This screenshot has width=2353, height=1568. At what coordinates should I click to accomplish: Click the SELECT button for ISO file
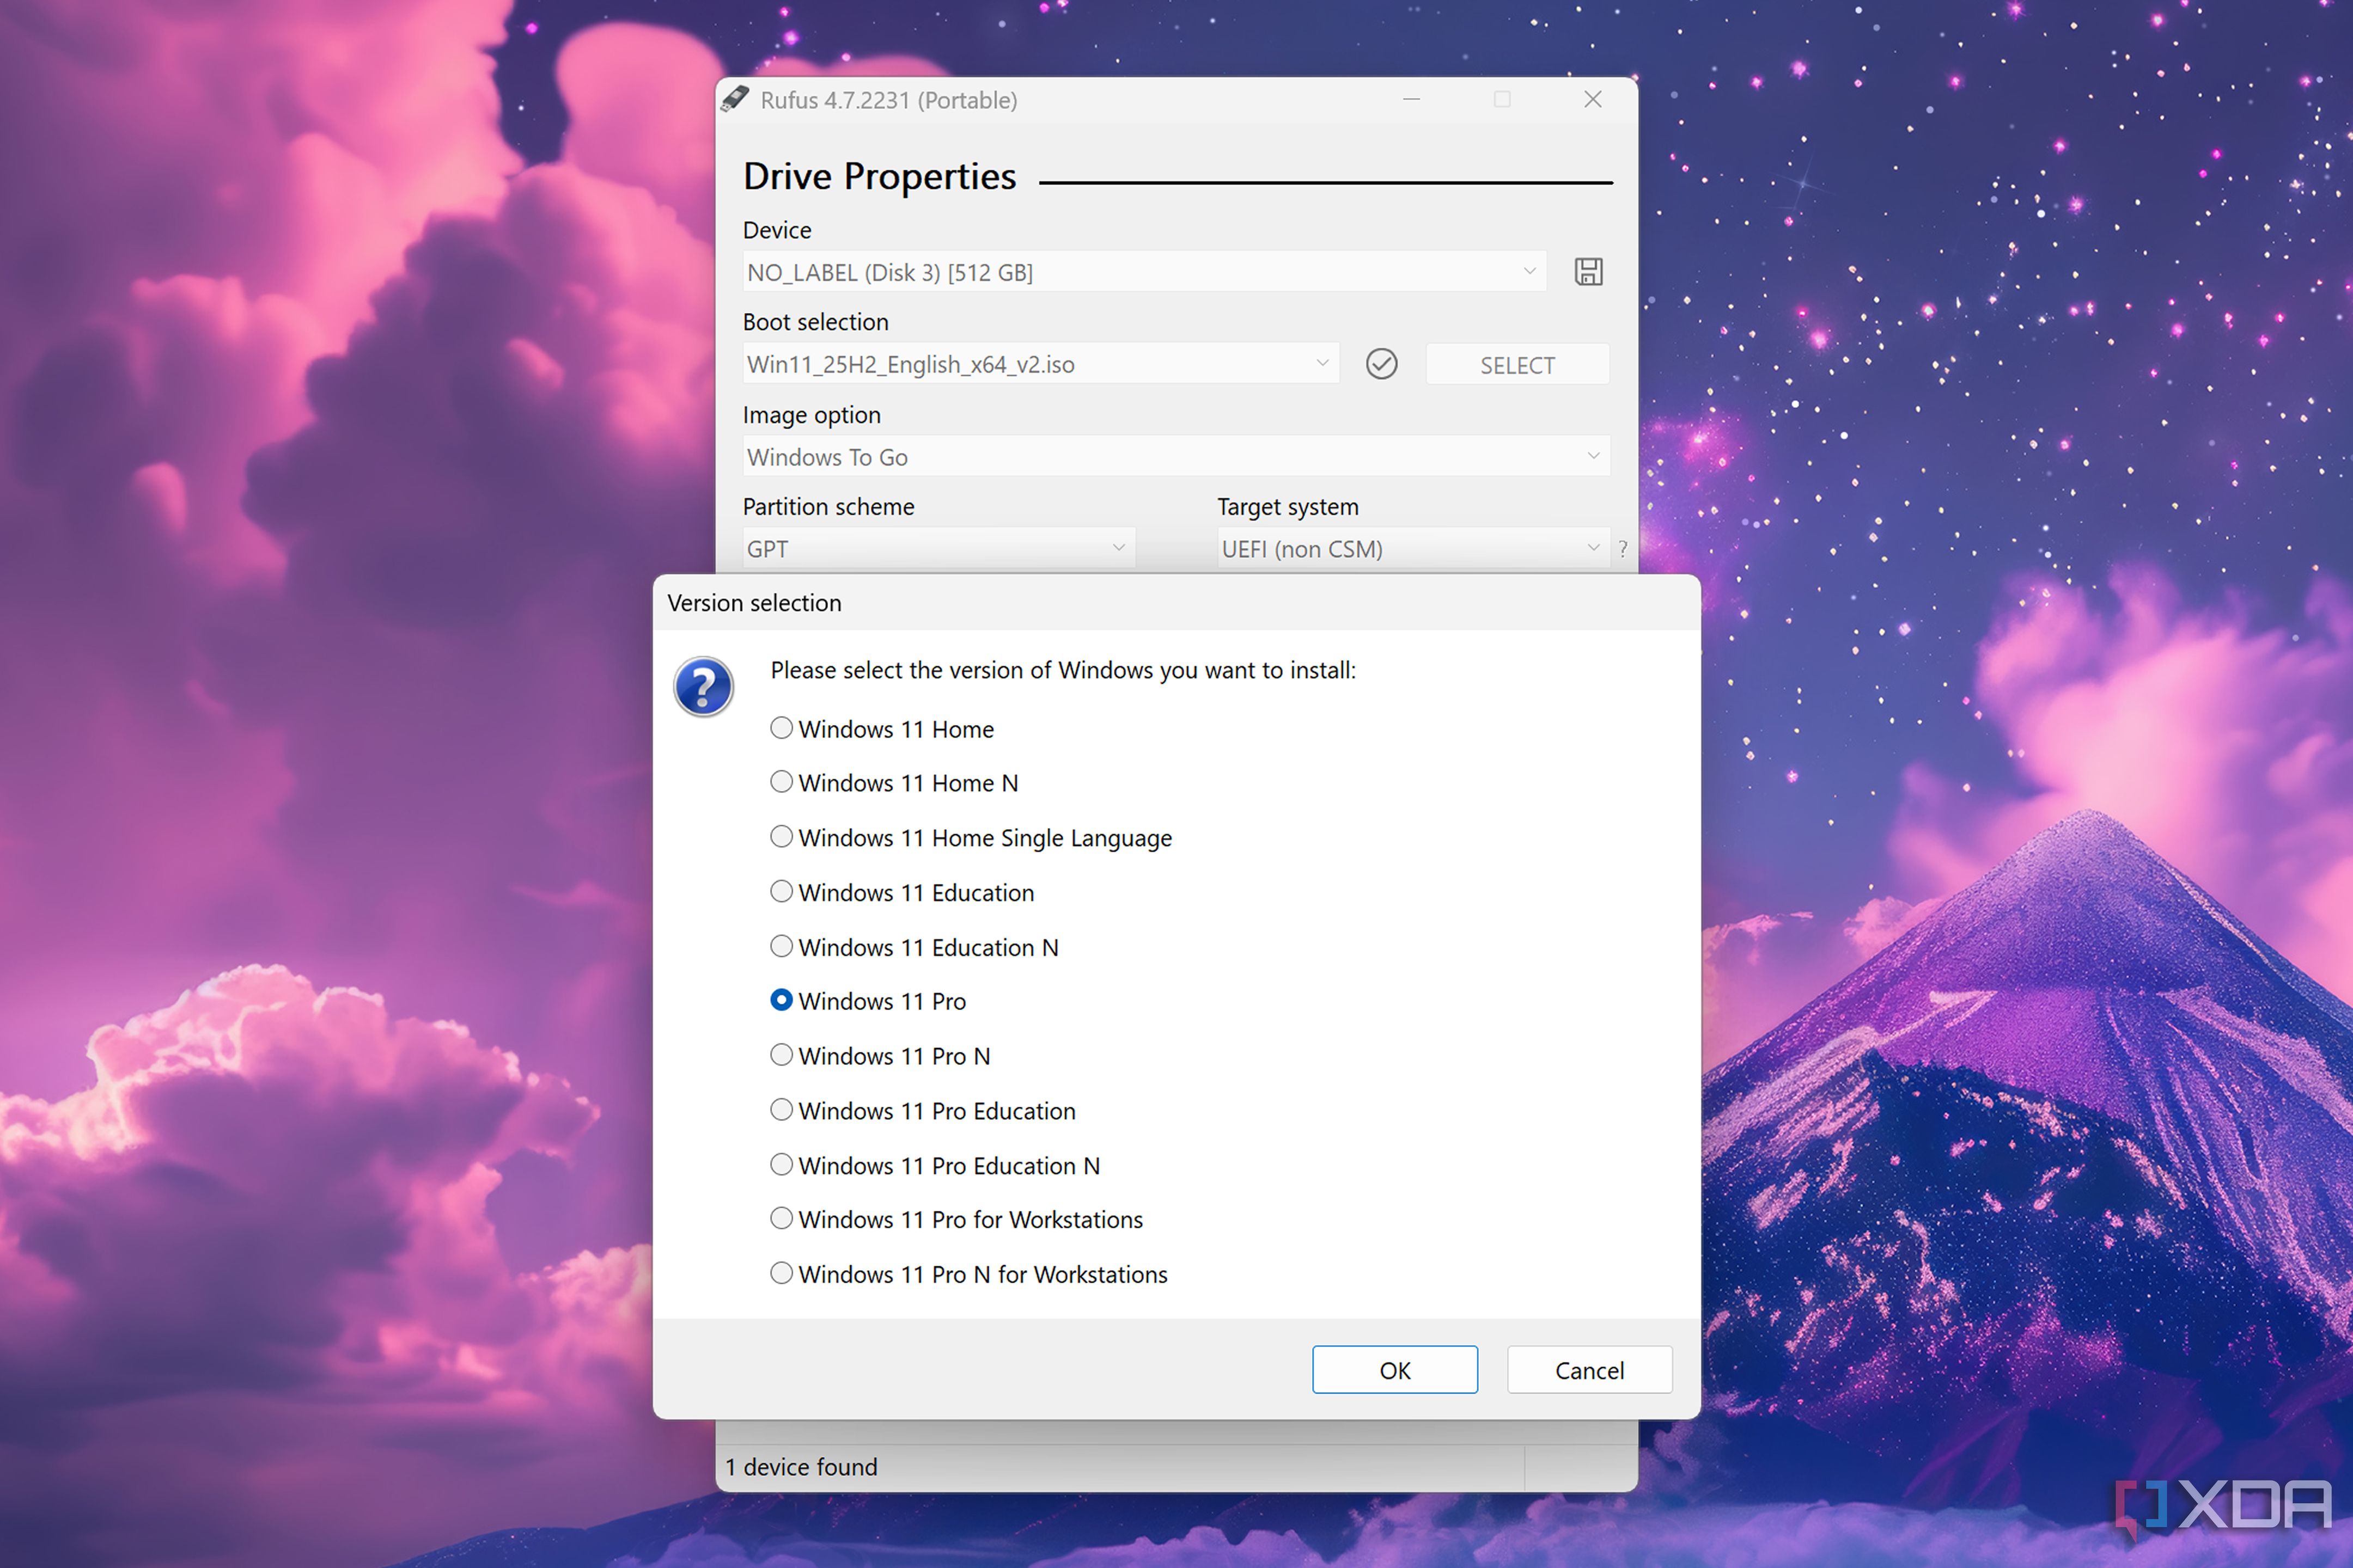point(1516,364)
